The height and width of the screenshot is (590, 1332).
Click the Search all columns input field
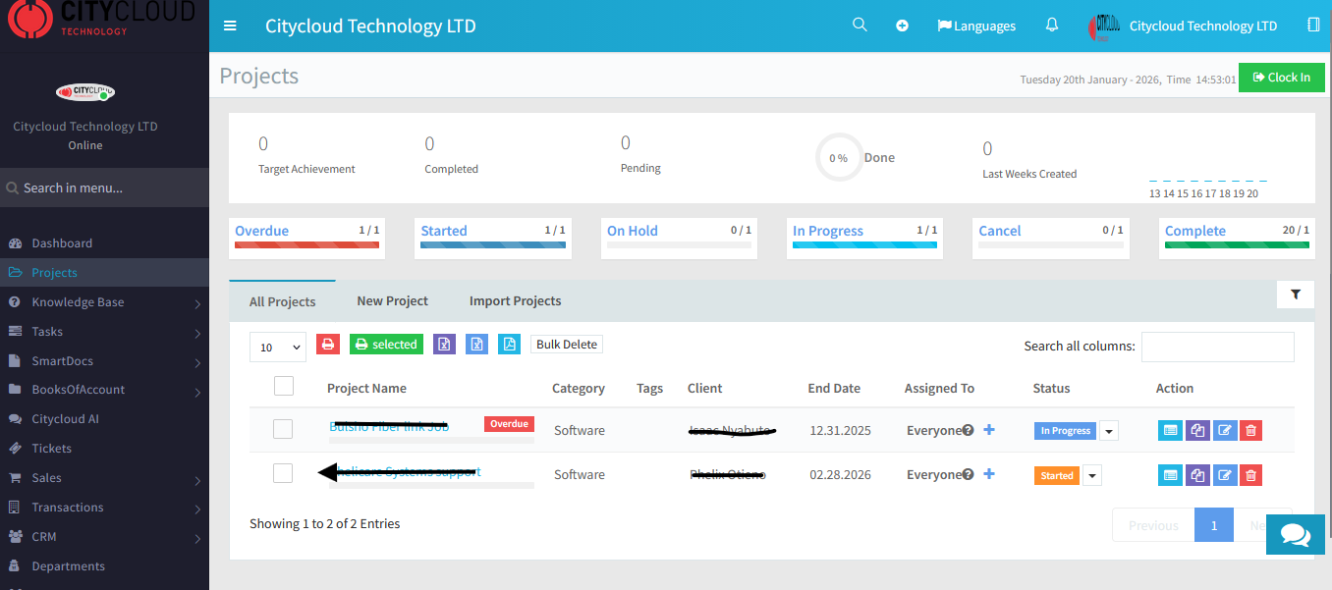tap(1218, 347)
